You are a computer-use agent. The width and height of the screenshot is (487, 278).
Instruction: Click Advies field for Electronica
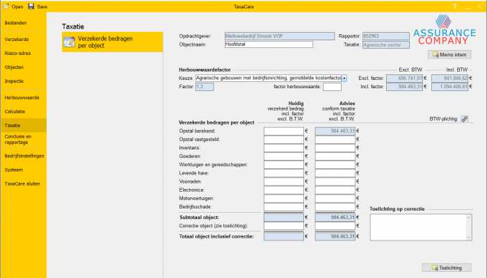click(x=335, y=190)
